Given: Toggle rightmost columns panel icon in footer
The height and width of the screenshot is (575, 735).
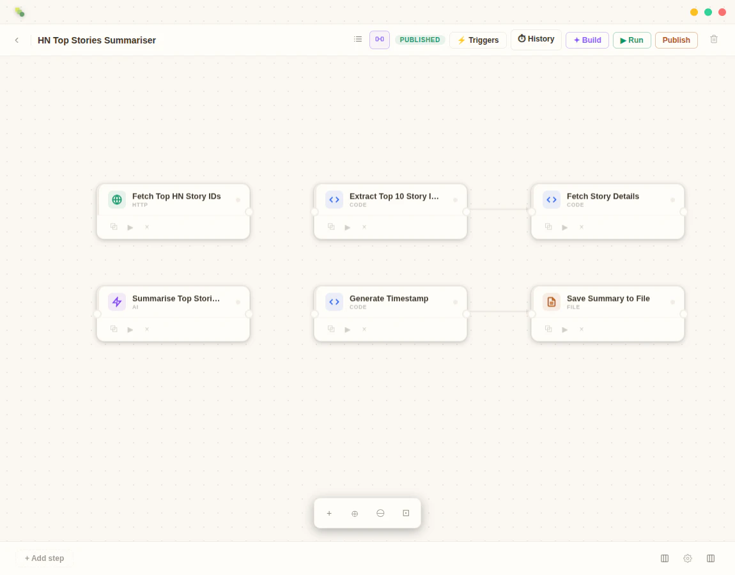Looking at the screenshot, I should [710, 558].
